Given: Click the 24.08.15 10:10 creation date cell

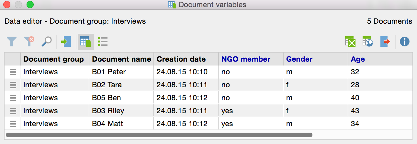Looking at the screenshot, I should point(186,72).
